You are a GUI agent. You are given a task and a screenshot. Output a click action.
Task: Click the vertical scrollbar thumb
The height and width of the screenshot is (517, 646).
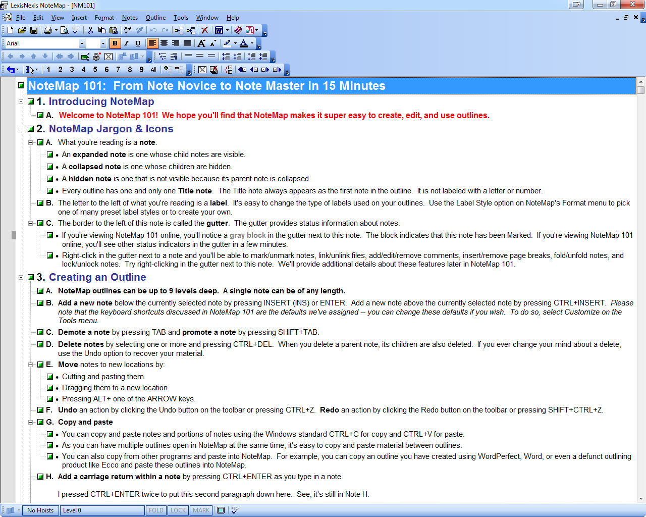[641, 90]
